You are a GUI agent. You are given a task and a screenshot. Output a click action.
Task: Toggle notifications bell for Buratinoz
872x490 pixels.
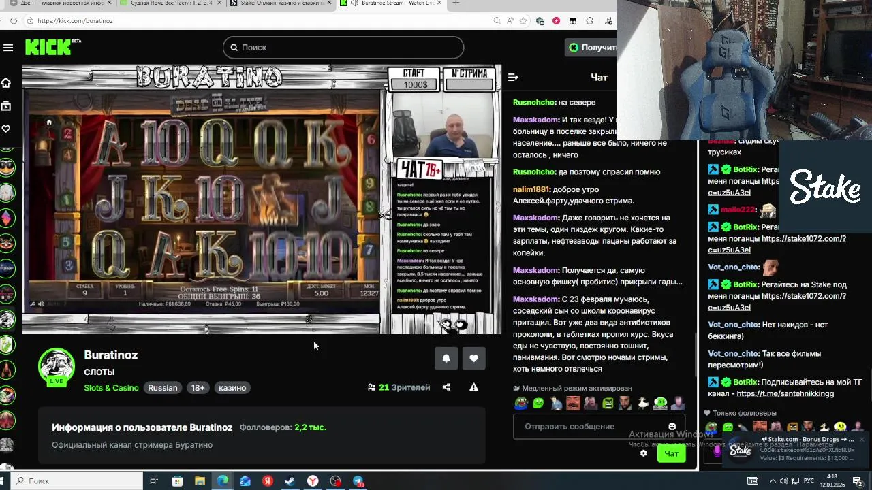[446, 358]
